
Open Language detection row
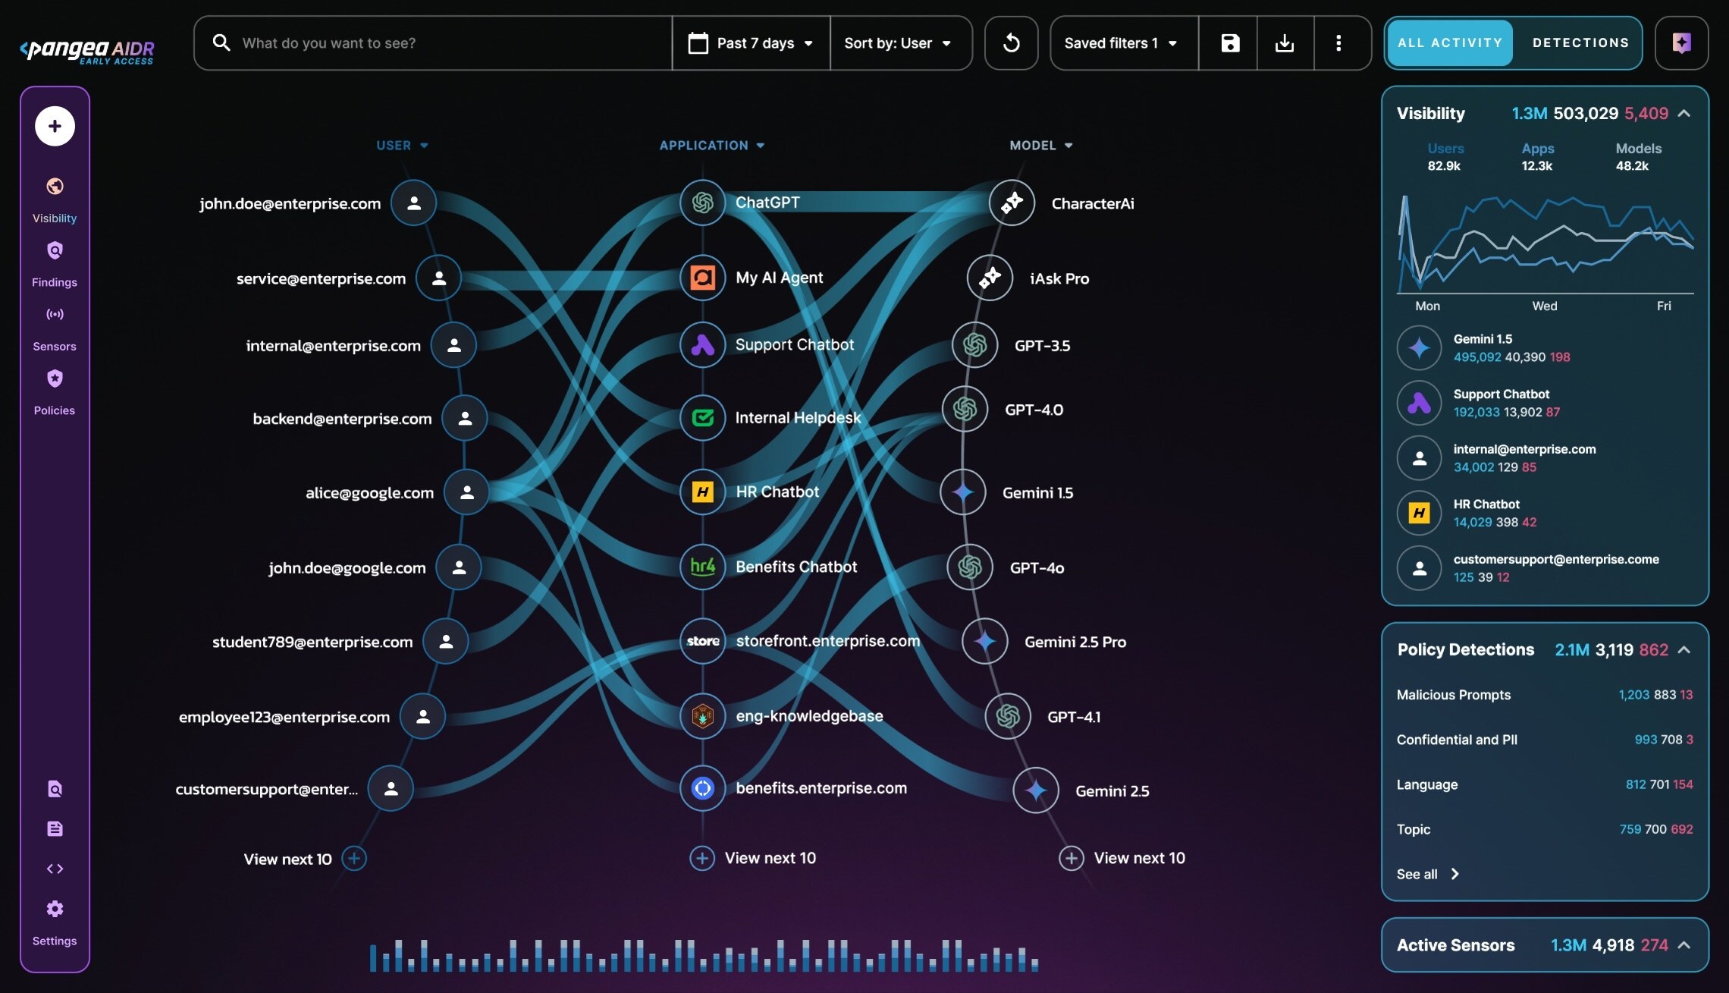click(x=1544, y=784)
